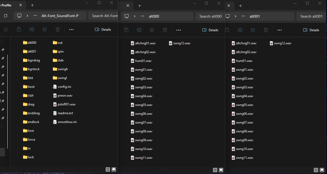Image resolution: width=327 pixels, height=174 pixels.
Task: Click Refresh icon in the Alt-Font window
Action: 5,16
